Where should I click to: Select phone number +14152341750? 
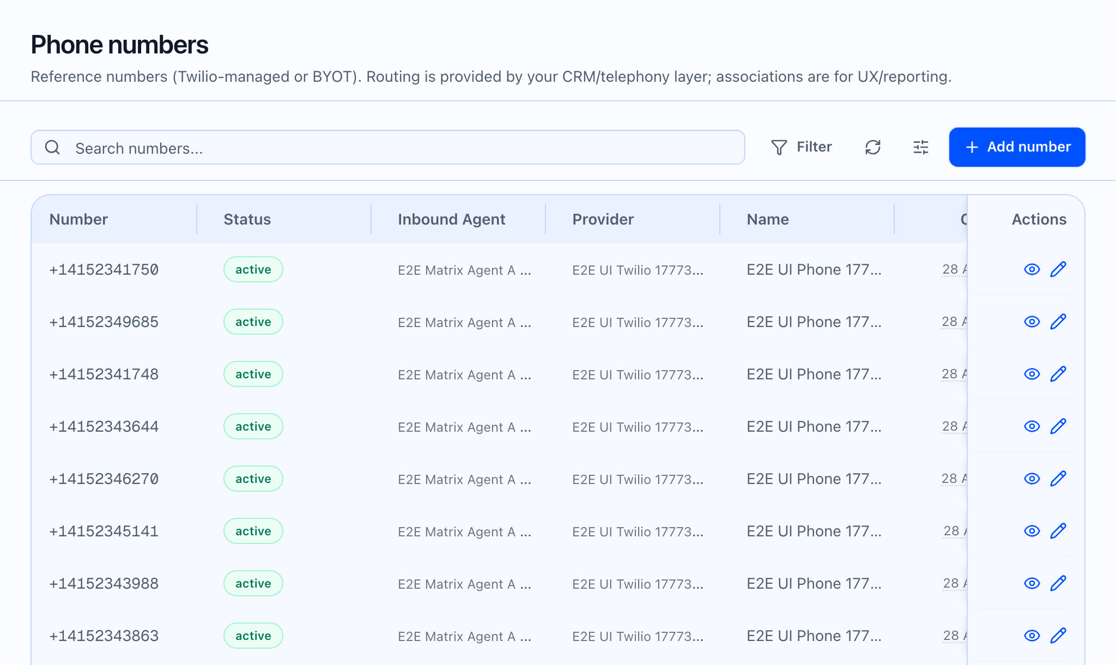click(x=104, y=269)
